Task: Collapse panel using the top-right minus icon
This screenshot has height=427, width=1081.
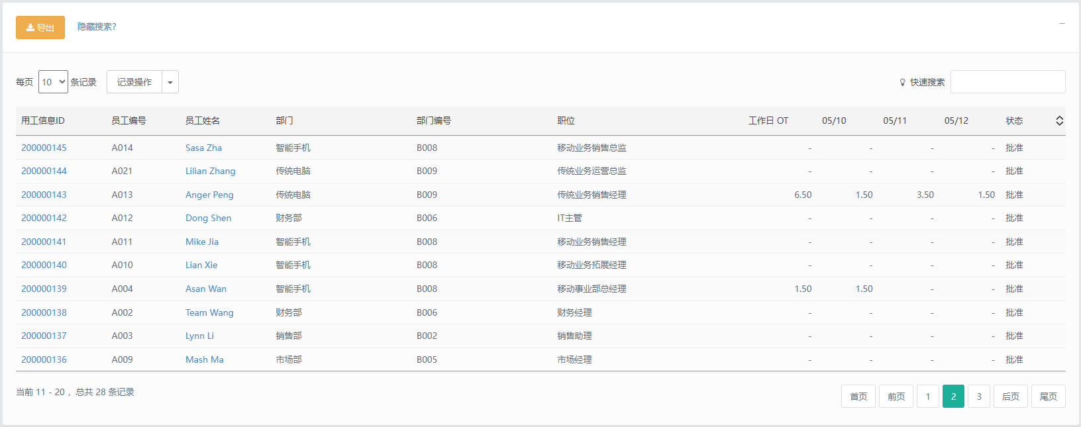Action: 1062,24
